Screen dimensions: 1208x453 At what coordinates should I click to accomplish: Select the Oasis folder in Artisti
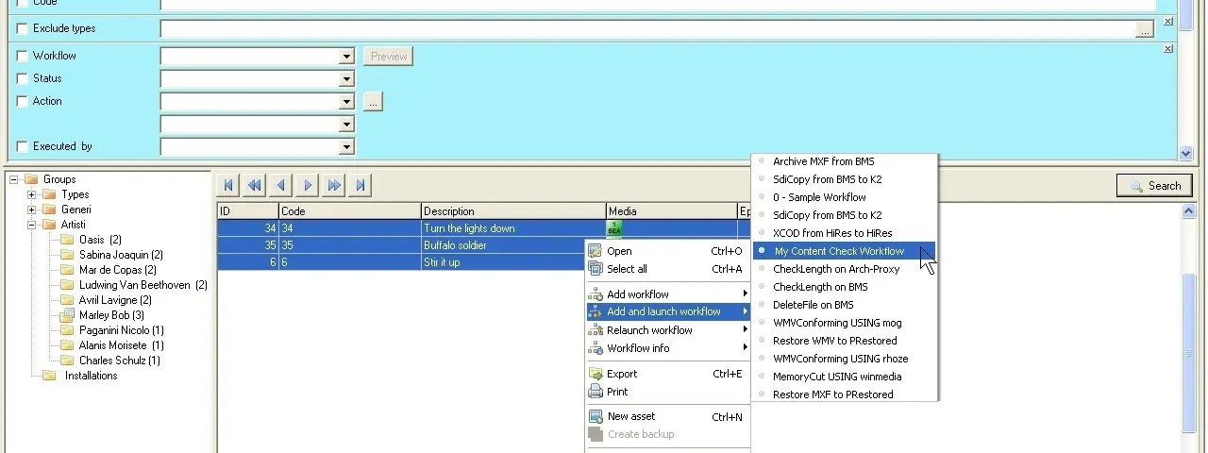pyautogui.click(x=92, y=240)
